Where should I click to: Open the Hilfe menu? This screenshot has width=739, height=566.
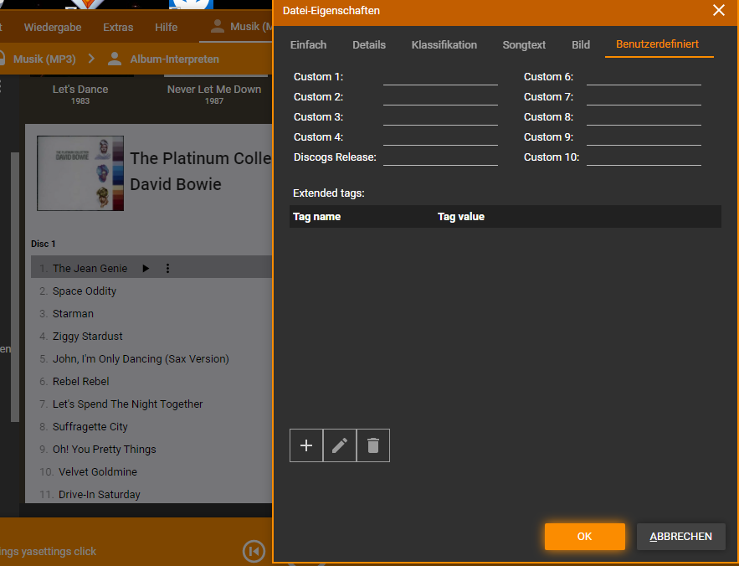pyautogui.click(x=166, y=28)
